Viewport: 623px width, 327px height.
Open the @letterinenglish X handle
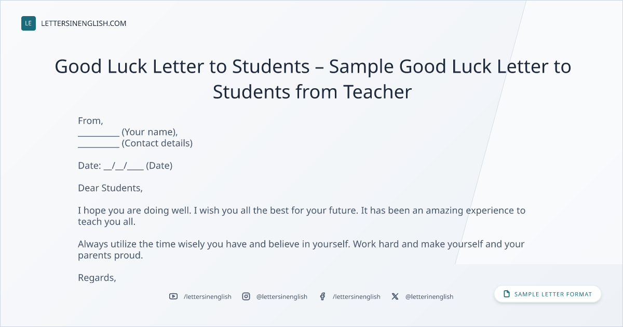(429, 296)
